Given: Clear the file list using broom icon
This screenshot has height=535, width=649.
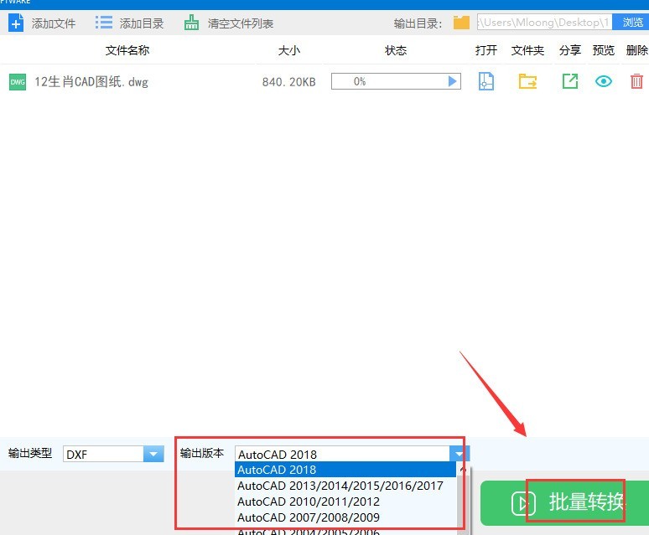Looking at the screenshot, I should coord(192,23).
